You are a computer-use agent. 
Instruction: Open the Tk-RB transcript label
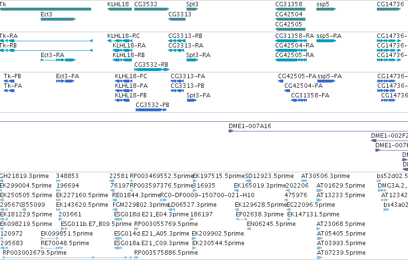[8, 46]
